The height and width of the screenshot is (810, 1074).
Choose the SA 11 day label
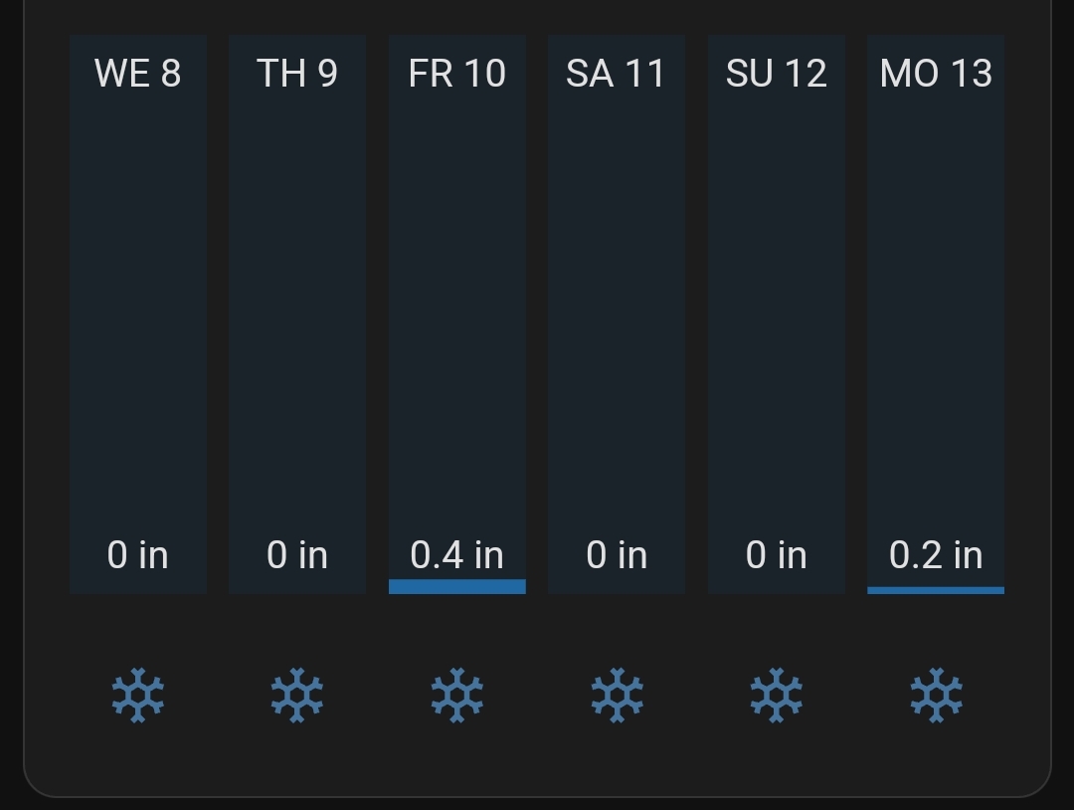(x=617, y=74)
